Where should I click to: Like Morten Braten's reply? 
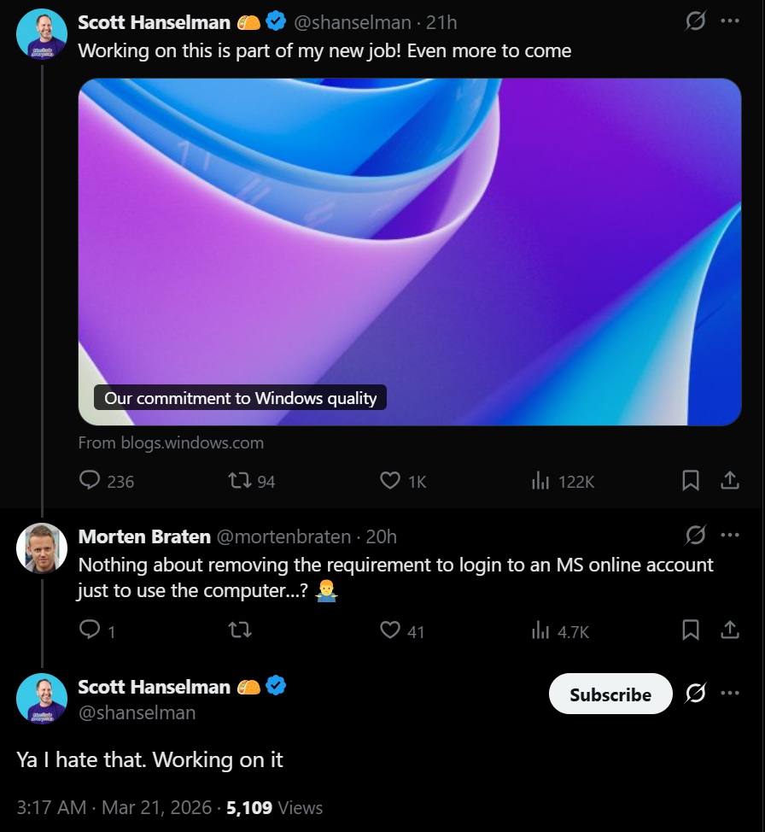click(390, 630)
